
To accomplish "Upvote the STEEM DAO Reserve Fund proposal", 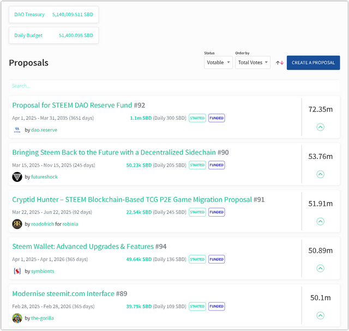I will pyautogui.click(x=320, y=127).
